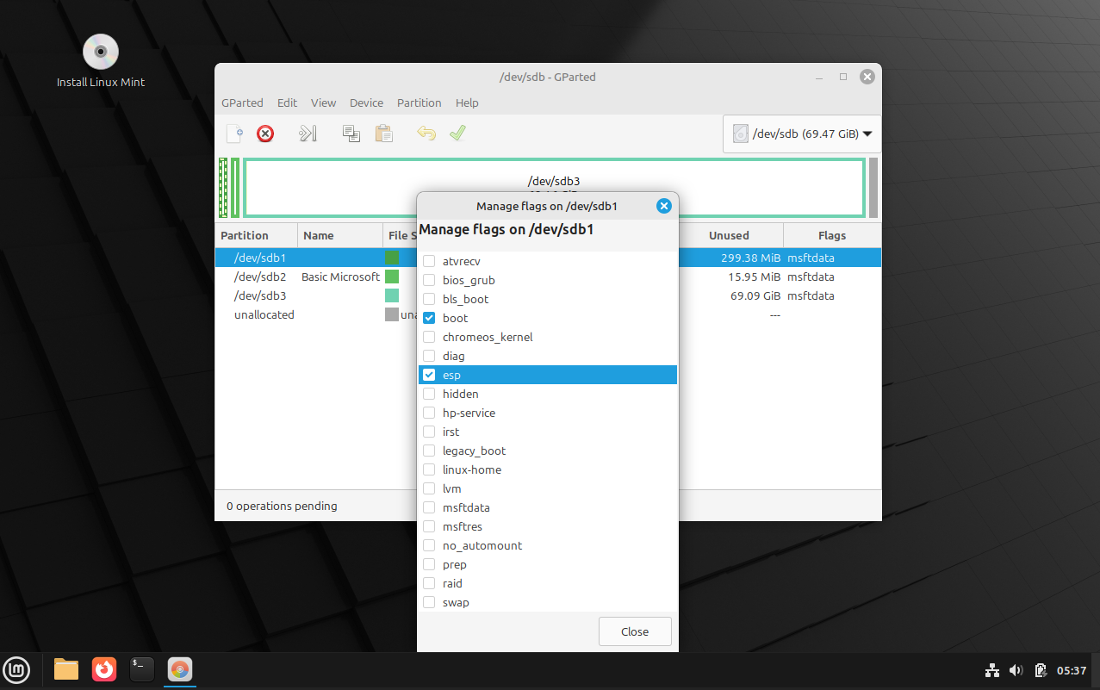Click the Copy partition toolbar icon
1100x690 pixels.
[x=351, y=134]
